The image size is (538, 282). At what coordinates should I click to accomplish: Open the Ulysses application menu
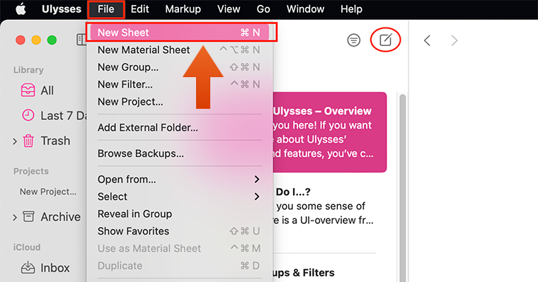click(x=62, y=9)
